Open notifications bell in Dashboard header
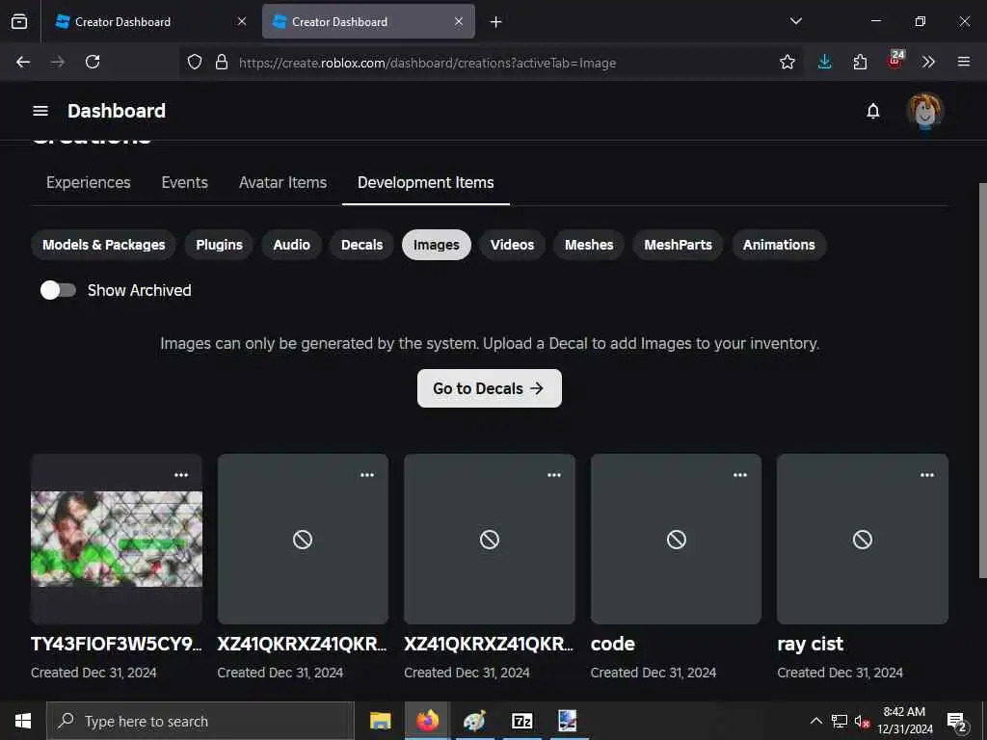The width and height of the screenshot is (987, 740). (873, 112)
